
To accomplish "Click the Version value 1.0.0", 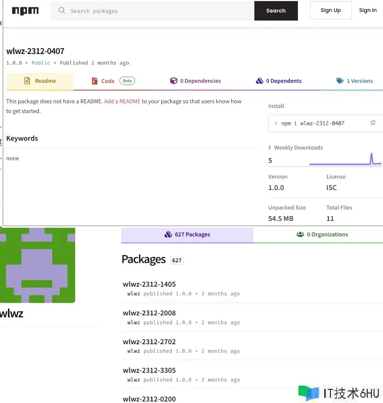I will (x=276, y=188).
